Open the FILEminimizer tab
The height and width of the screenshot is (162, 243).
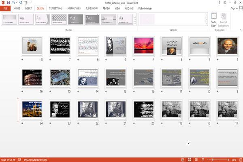click(x=145, y=9)
